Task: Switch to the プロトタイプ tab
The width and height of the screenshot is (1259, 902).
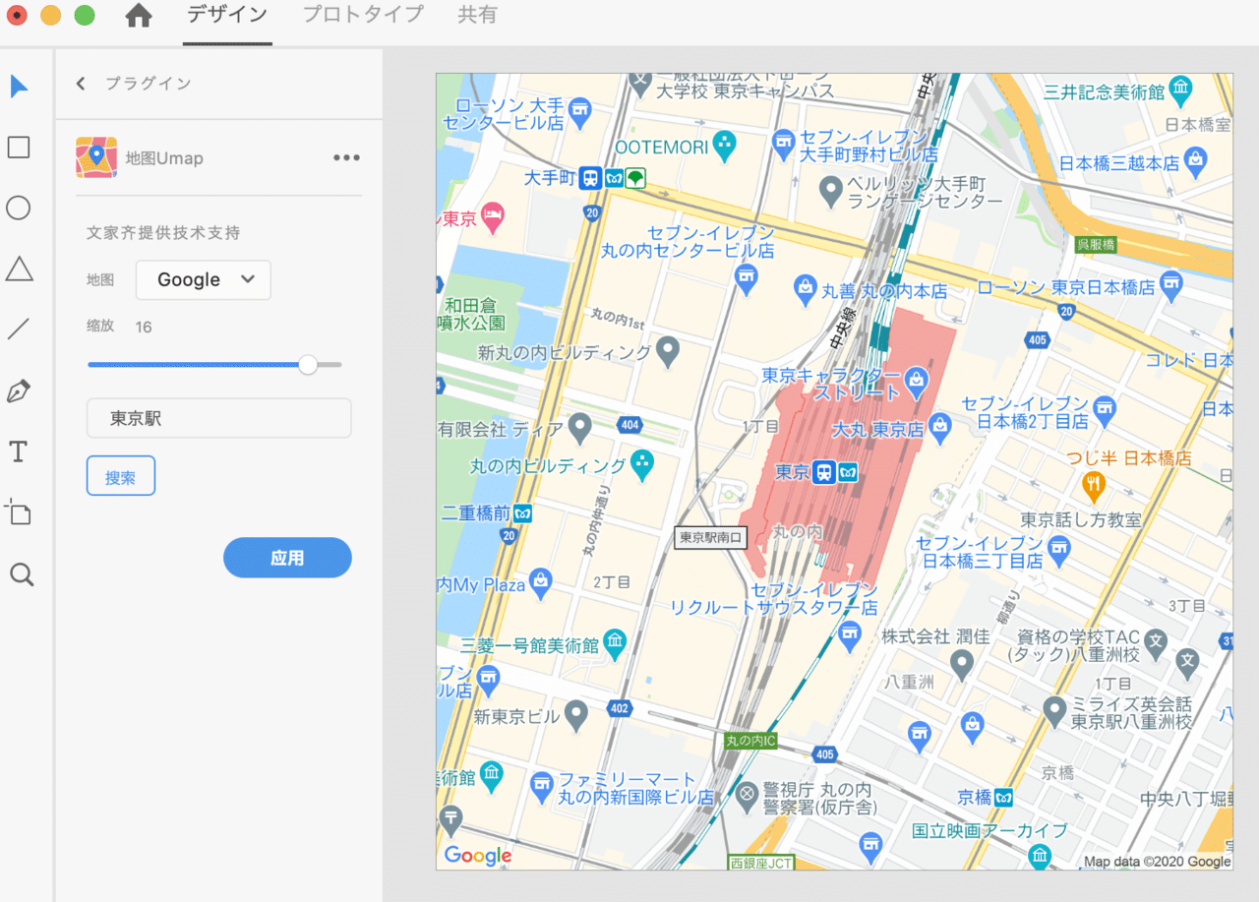Action: (363, 15)
